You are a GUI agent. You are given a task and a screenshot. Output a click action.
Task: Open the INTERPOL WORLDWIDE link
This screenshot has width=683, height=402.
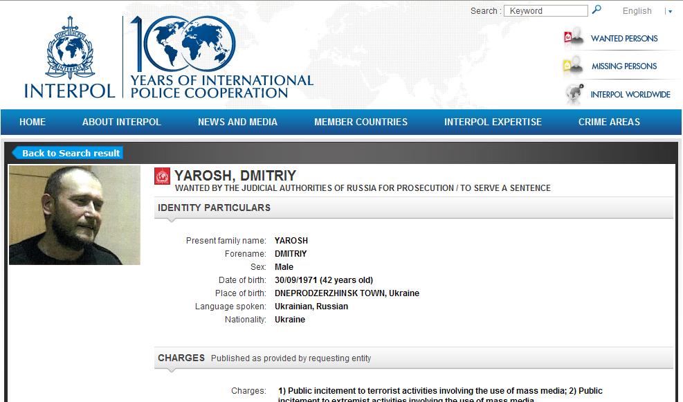pos(630,95)
